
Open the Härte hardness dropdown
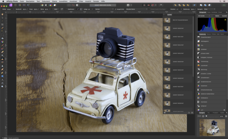[x=50, y=9]
